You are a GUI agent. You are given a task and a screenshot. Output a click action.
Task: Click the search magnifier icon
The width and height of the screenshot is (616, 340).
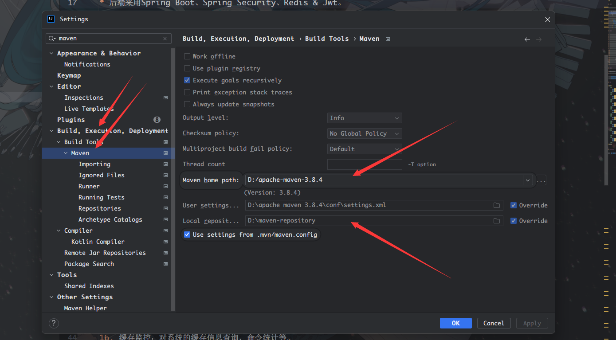click(x=52, y=39)
